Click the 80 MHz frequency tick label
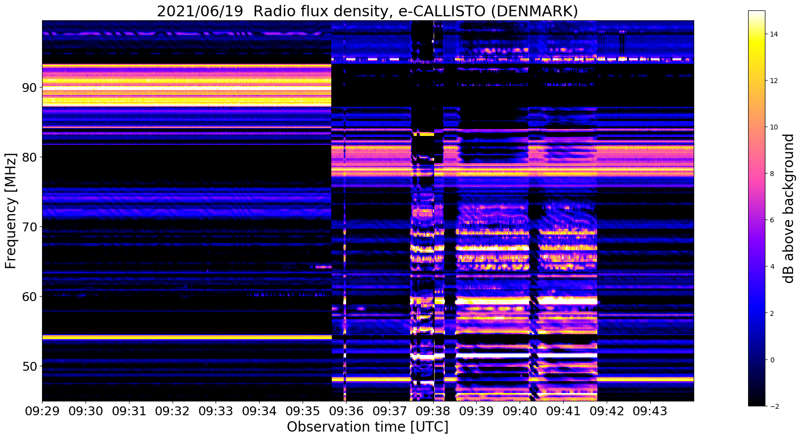Screen dimensions: 801x439 [x=30, y=157]
